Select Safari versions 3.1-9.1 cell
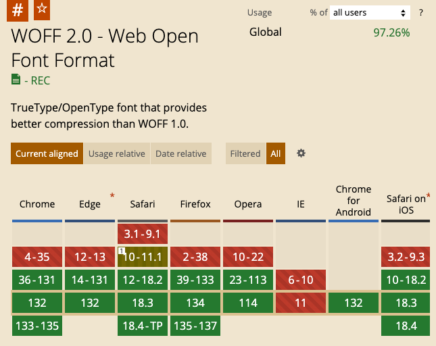Screen dimensions: 436x346 pos(143,234)
